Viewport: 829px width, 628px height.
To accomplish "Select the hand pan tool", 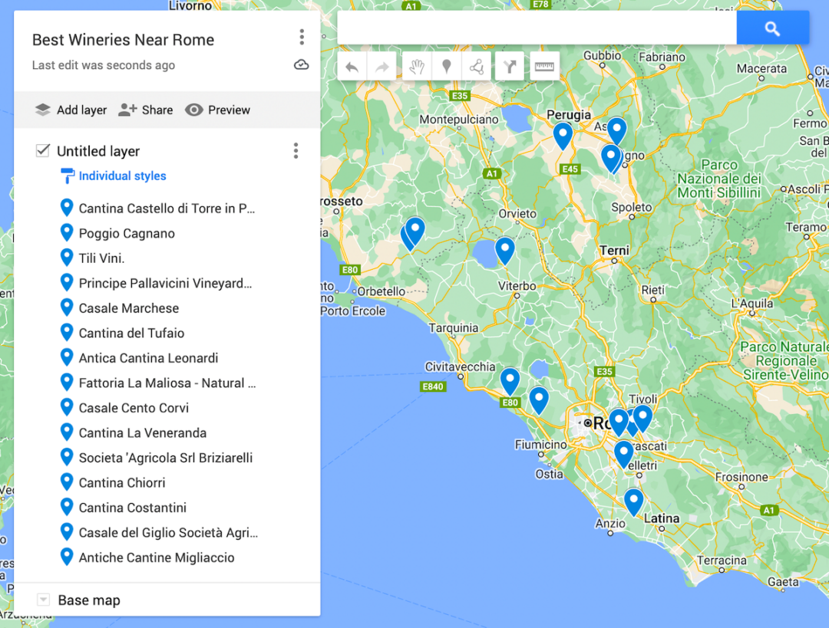I will (x=417, y=67).
